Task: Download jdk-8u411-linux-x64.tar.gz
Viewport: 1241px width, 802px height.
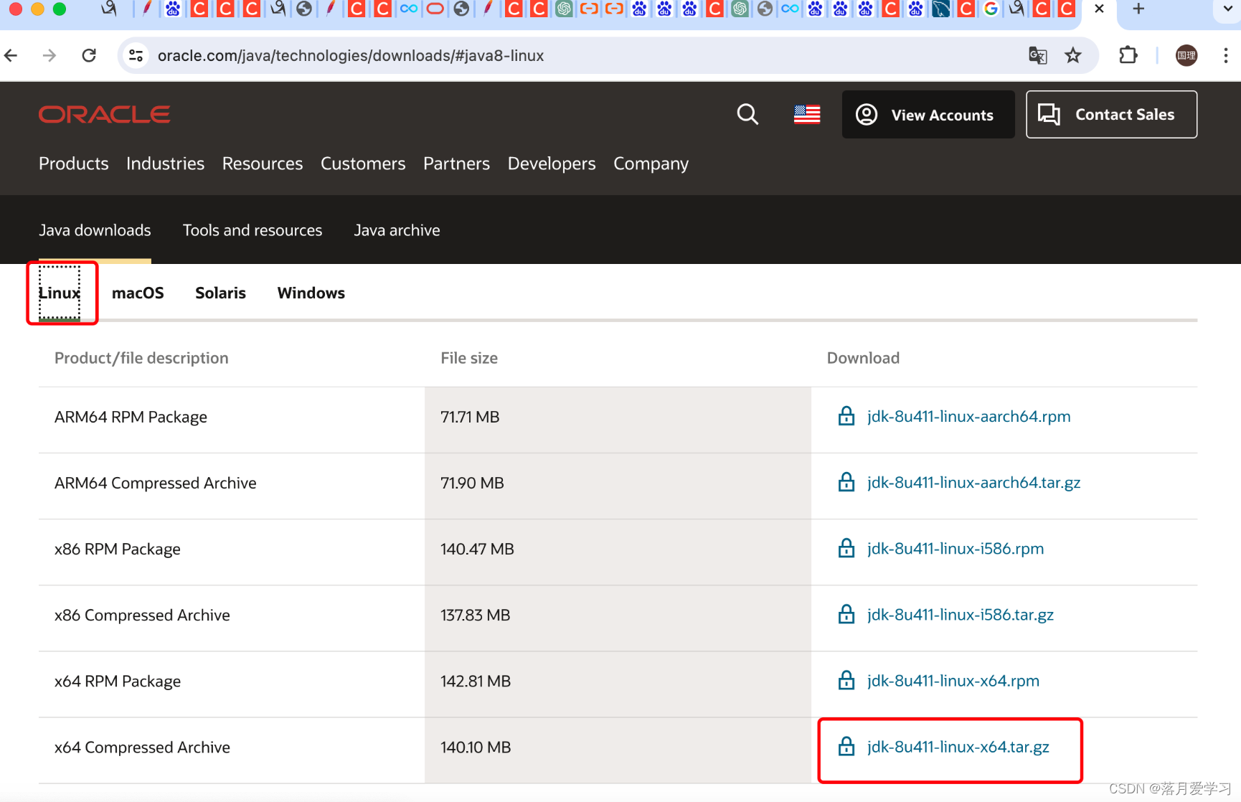Action: 958,746
